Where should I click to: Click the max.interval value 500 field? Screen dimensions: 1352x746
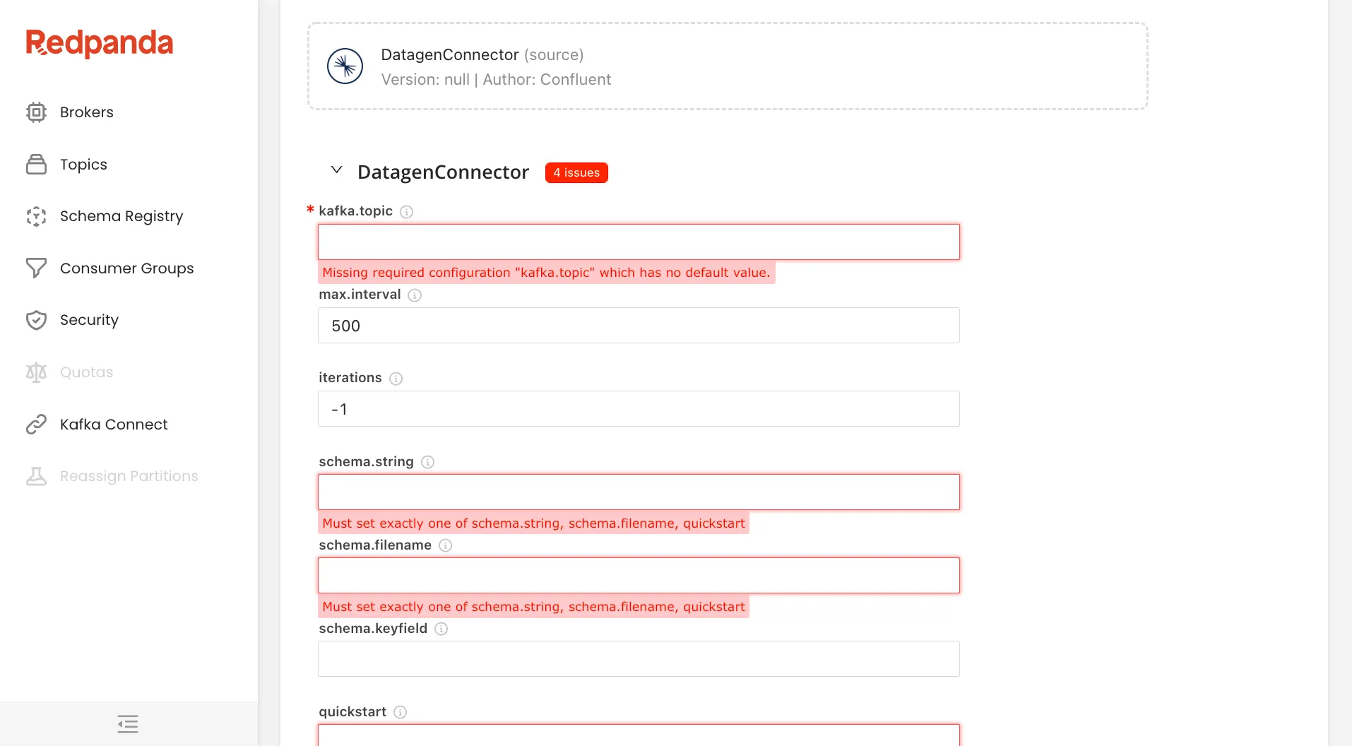pos(638,325)
